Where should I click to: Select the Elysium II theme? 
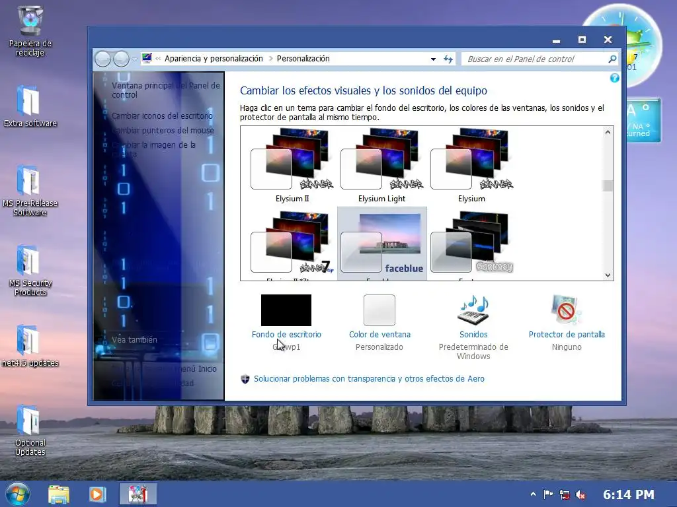[292, 166]
